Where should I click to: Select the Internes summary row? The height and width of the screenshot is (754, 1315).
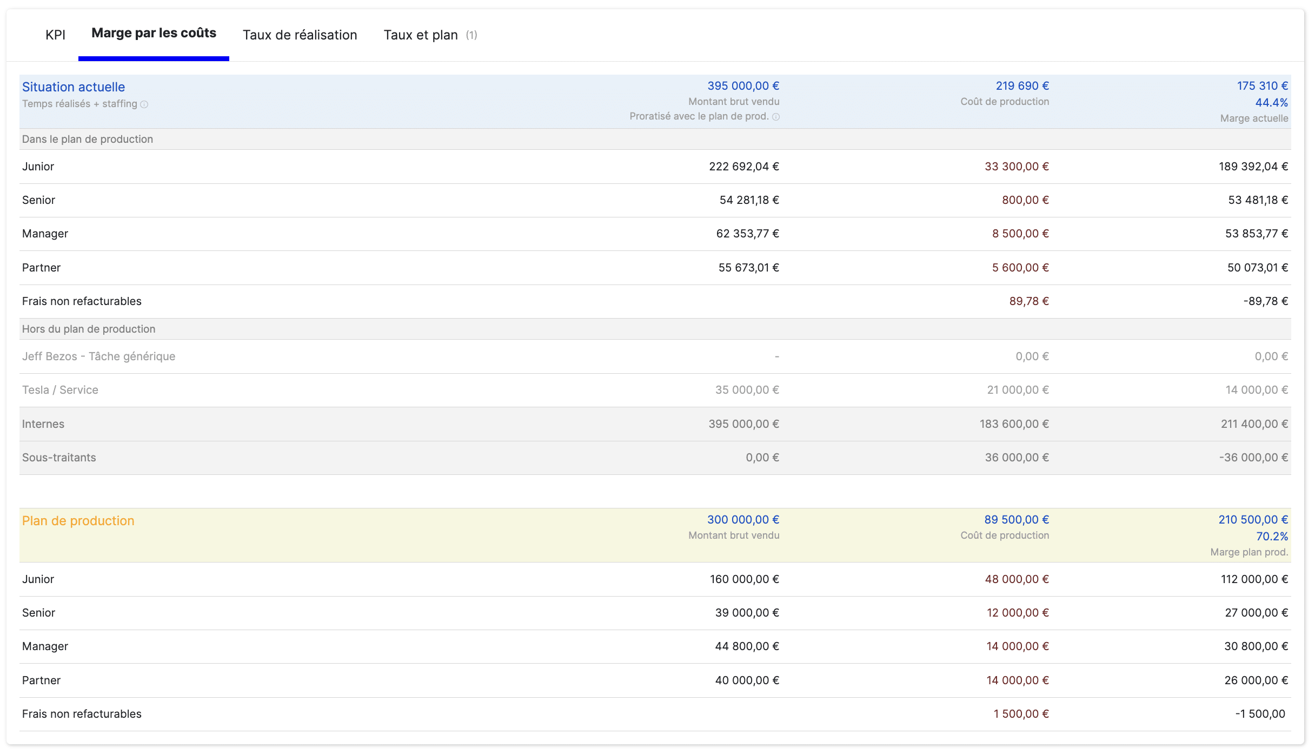click(655, 424)
